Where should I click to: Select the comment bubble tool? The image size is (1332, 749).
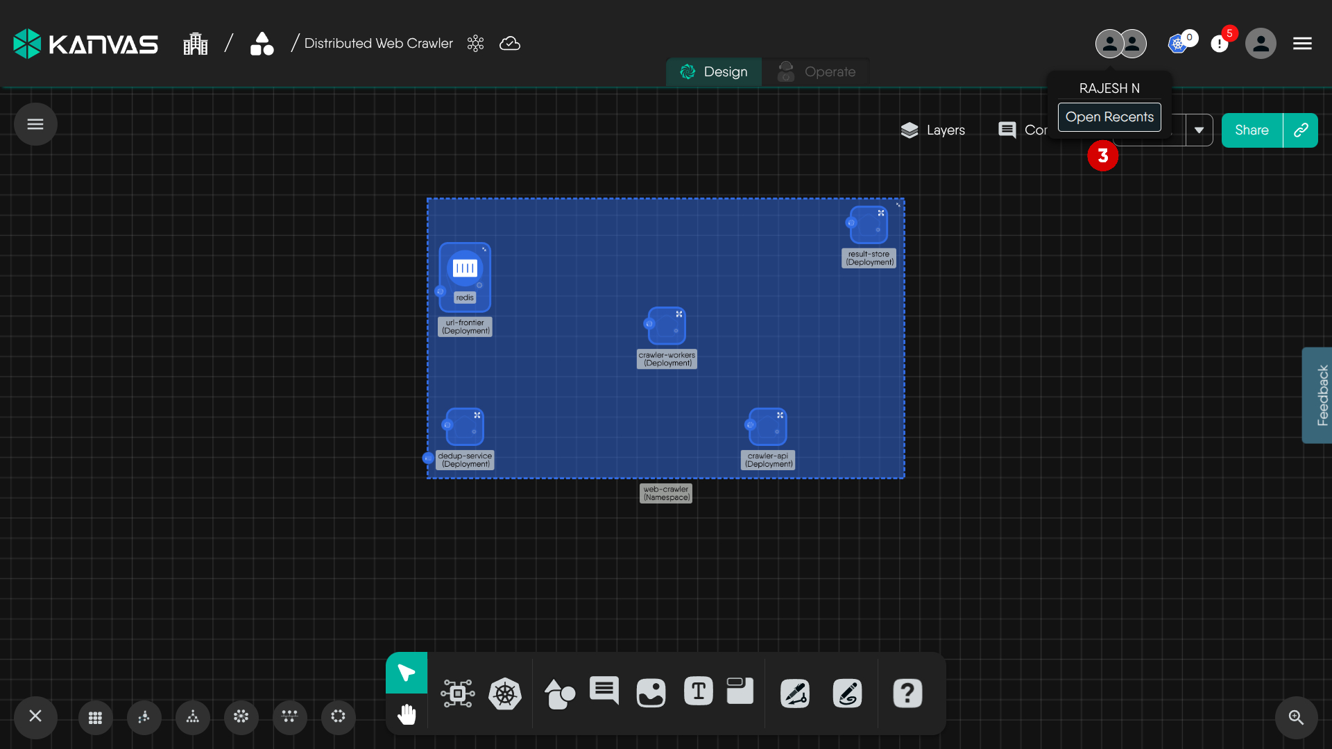tap(604, 691)
